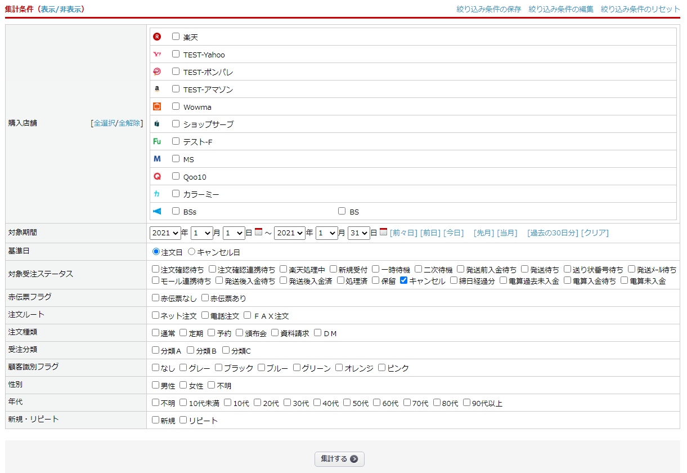Open the start date calendar icon
Screen dimensions: 687x473
258,232
